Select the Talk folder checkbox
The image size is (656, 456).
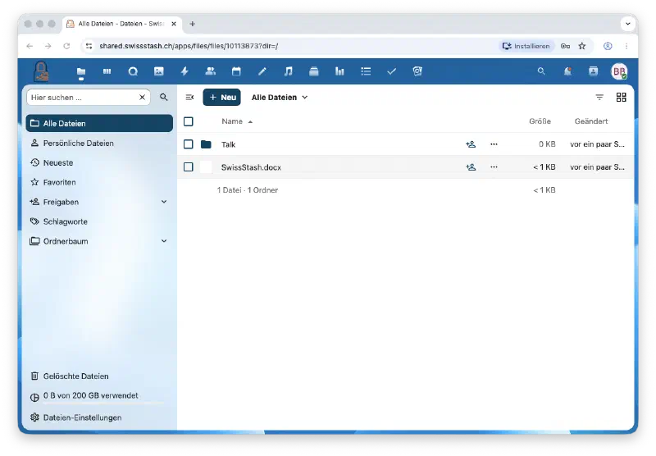(189, 144)
